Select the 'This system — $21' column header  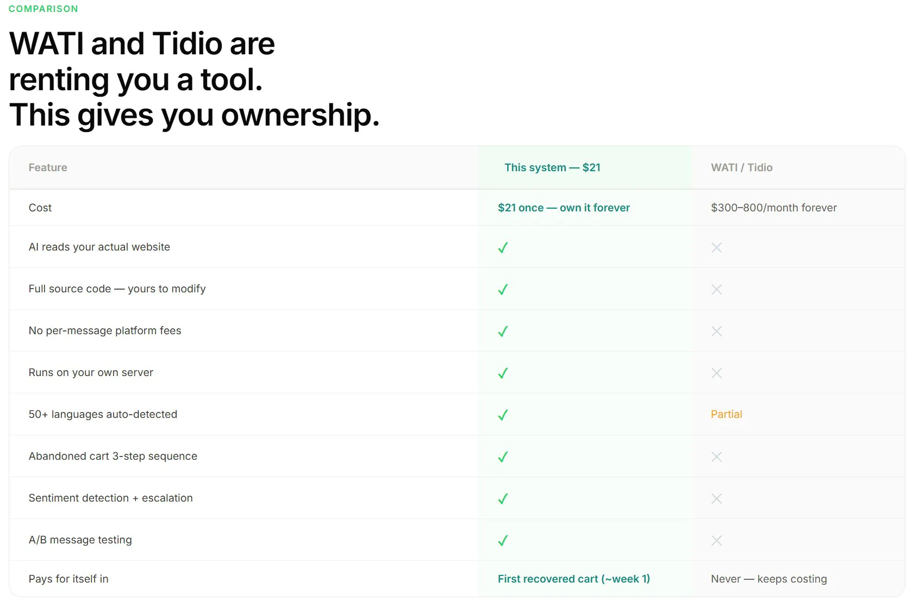point(552,167)
